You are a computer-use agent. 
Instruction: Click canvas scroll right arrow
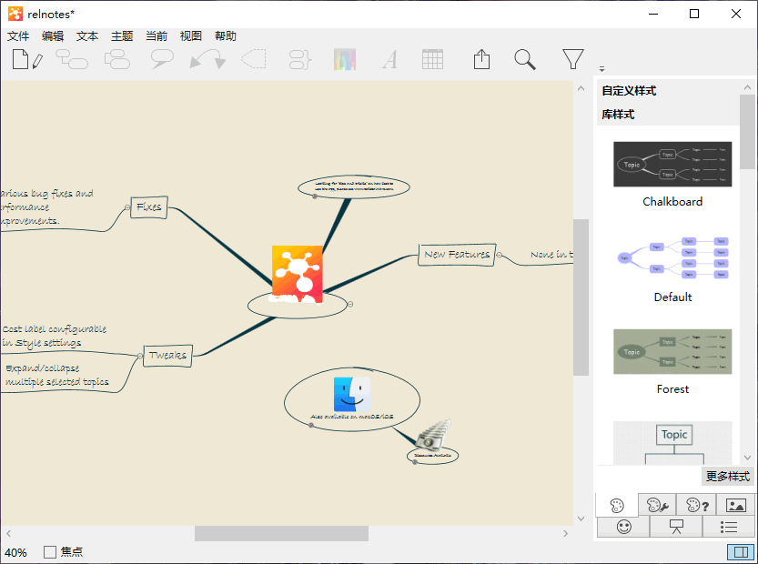tap(566, 534)
